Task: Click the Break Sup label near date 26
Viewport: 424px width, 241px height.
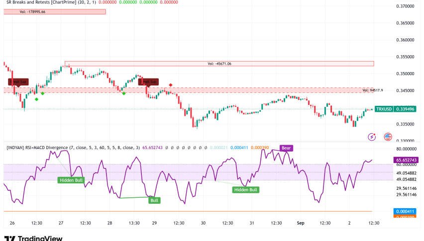Action: pos(18,82)
